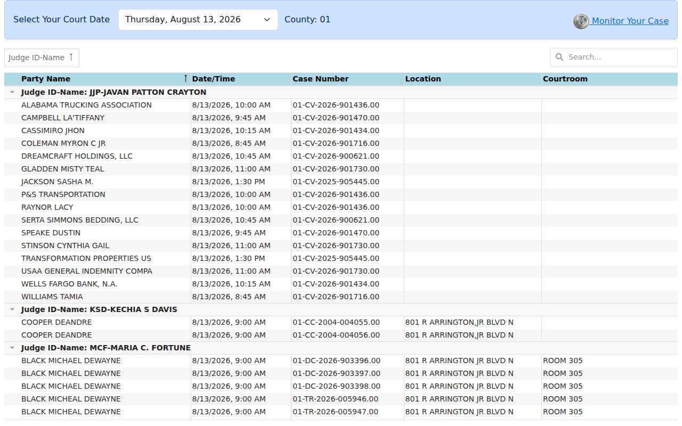Select the GLADDEN MISTY TEAL row
The height and width of the screenshot is (426, 682).
(341, 169)
